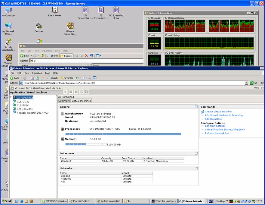Click the Suspend pause button
Viewport: 265px width, 205px height.
(76, 92)
